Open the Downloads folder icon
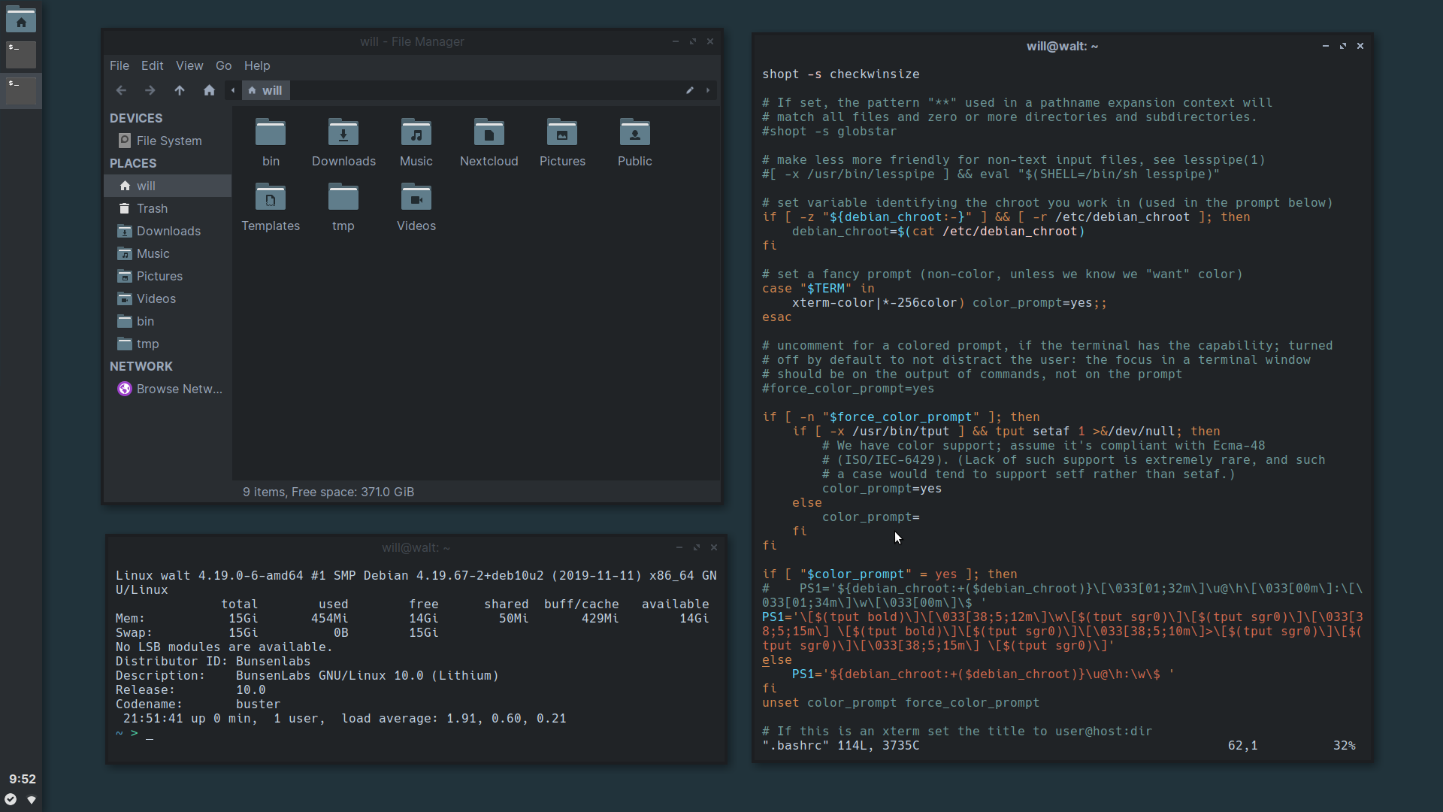This screenshot has width=1443, height=812. point(343,134)
